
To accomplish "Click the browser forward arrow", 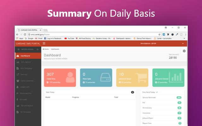I will click(21, 34).
